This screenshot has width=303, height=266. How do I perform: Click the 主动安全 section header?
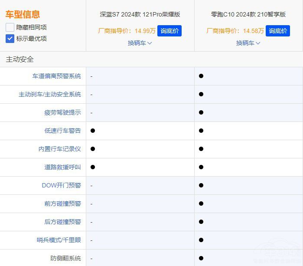click(x=20, y=59)
